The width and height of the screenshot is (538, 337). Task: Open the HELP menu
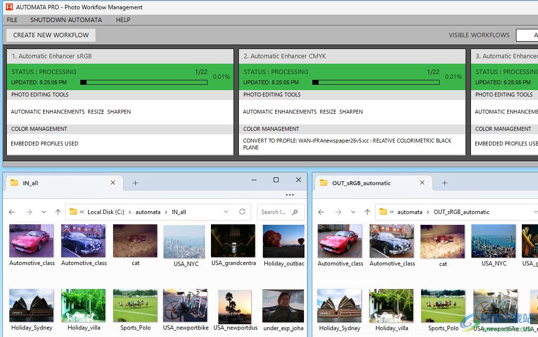(123, 20)
